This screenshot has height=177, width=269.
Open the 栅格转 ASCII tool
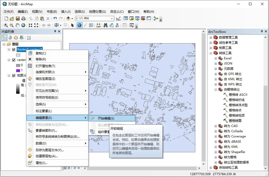[238, 95]
